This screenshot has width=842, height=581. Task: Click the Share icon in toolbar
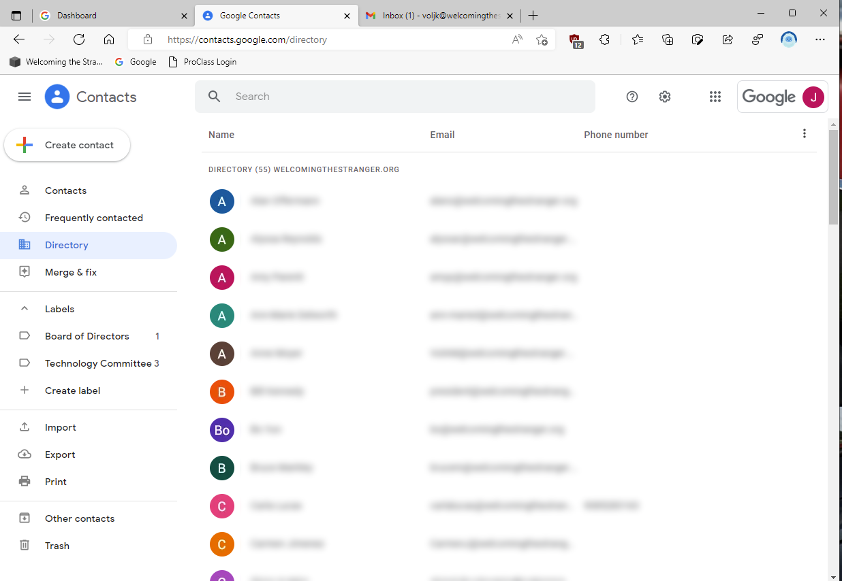pyautogui.click(x=728, y=39)
